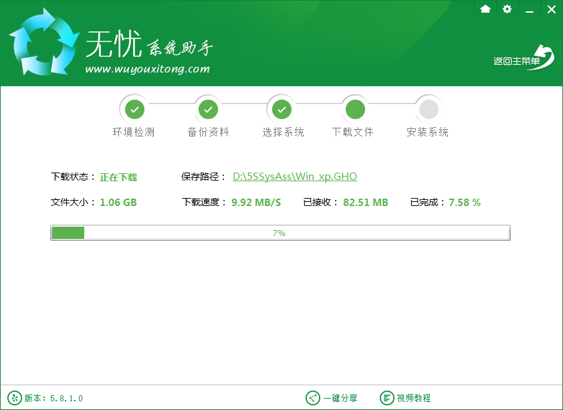Select the 9.92 MB/S download speed text
This screenshot has height=410, width=563.
(x=256, y=202)
